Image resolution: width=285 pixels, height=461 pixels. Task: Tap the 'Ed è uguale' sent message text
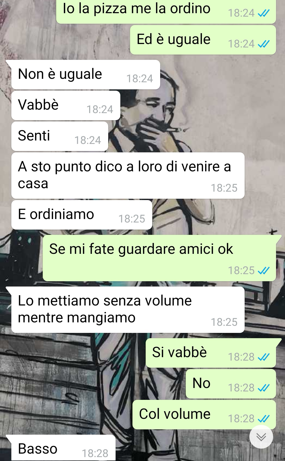point(174,39)
